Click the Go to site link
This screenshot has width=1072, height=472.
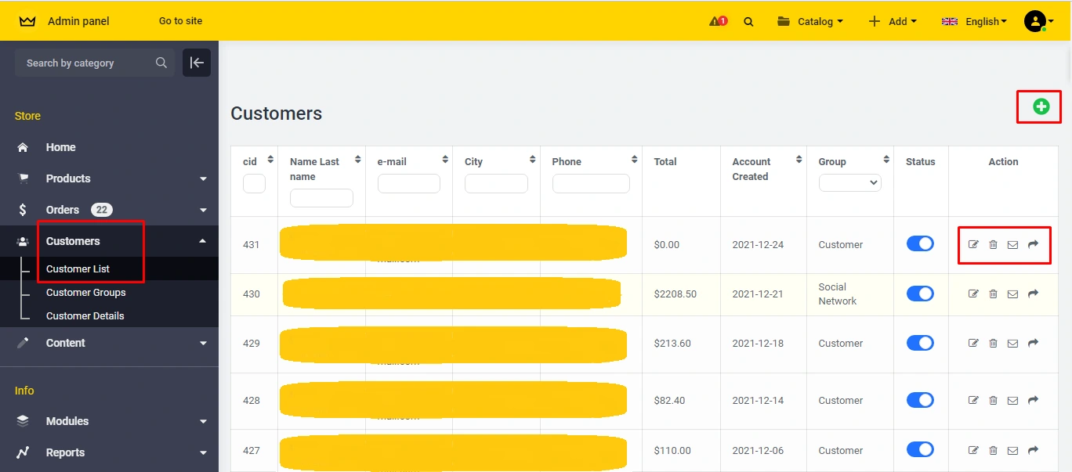point(180,21)
